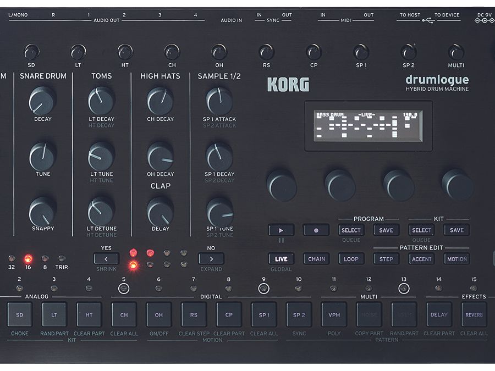Viewport: 495px width, 371px height.
Task: Adjust the small SP 2 level knob
Action: tap(409, 52)
